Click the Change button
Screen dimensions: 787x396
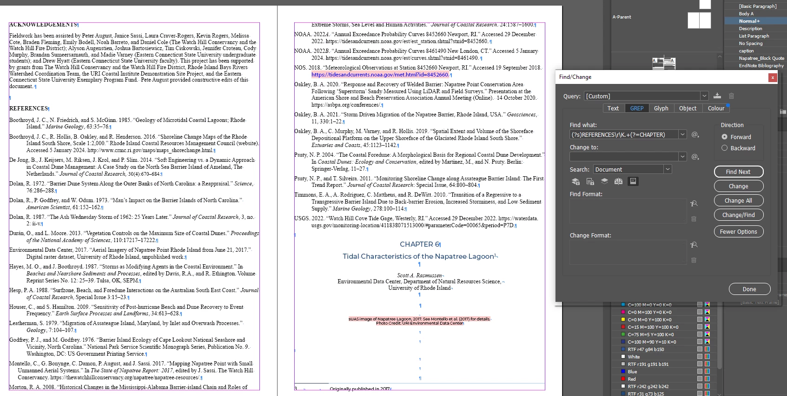point(739,186)
